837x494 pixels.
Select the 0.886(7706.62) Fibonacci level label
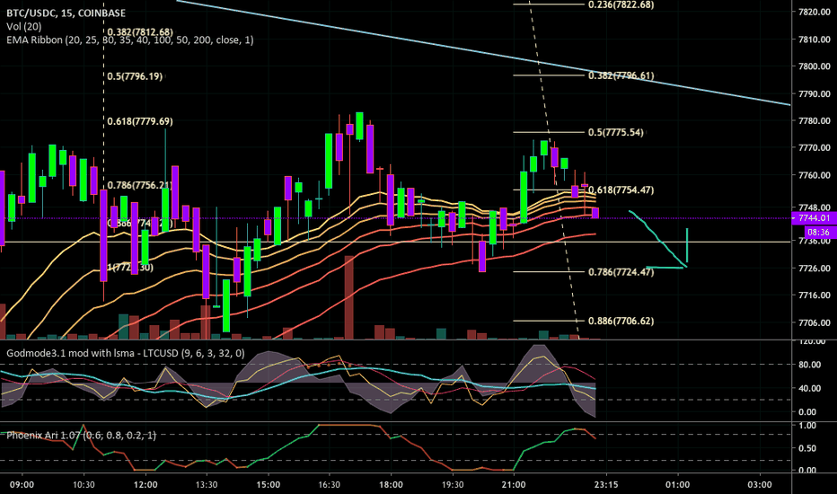point(621,321)
